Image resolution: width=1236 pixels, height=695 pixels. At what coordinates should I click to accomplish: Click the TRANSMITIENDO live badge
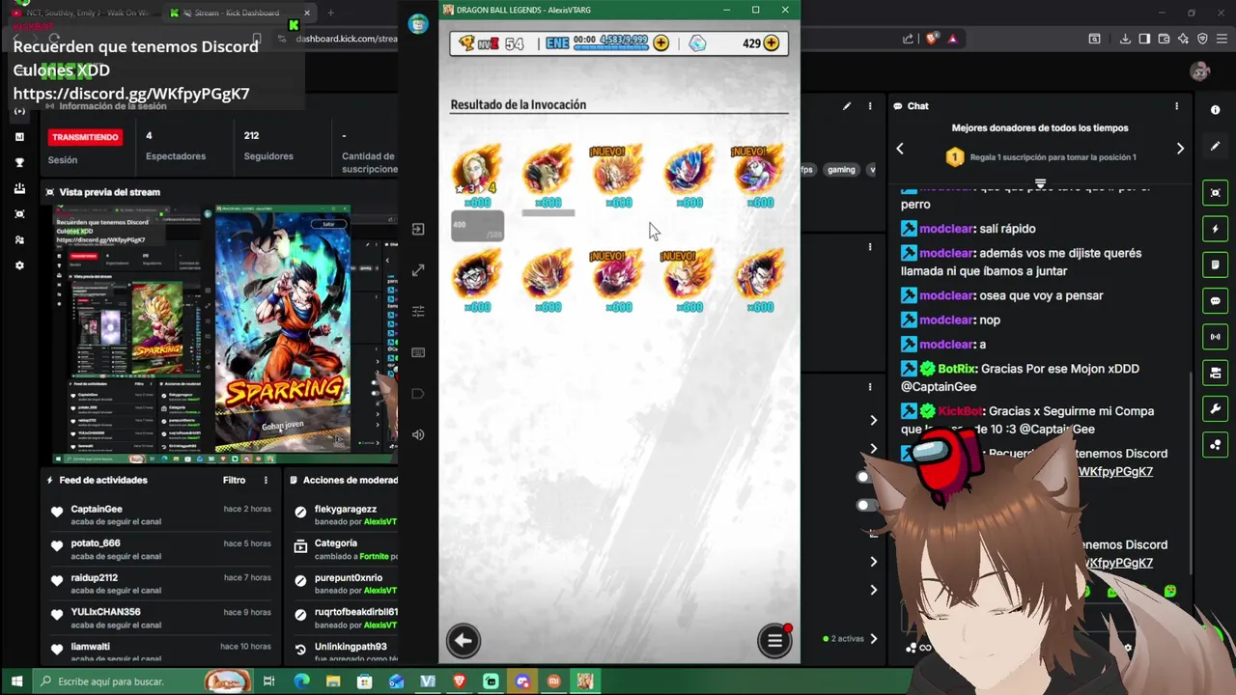point(85,137)
